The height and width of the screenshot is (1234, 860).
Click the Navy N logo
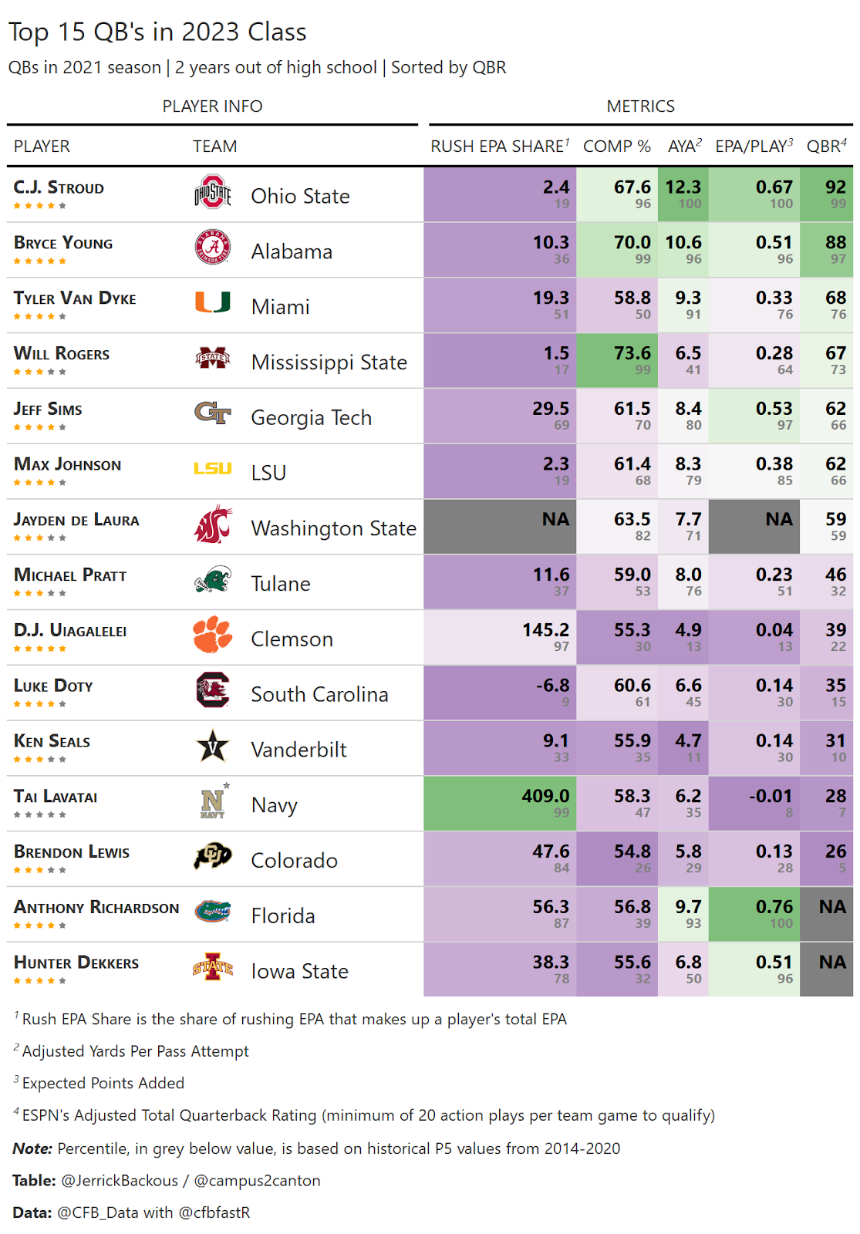pyautogui.click(x=213, y=802)
